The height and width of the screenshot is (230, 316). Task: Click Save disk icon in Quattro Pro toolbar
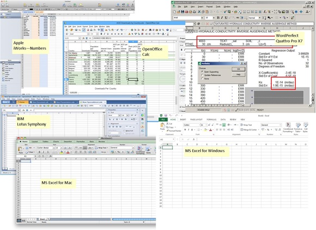(x=183, y=11)
